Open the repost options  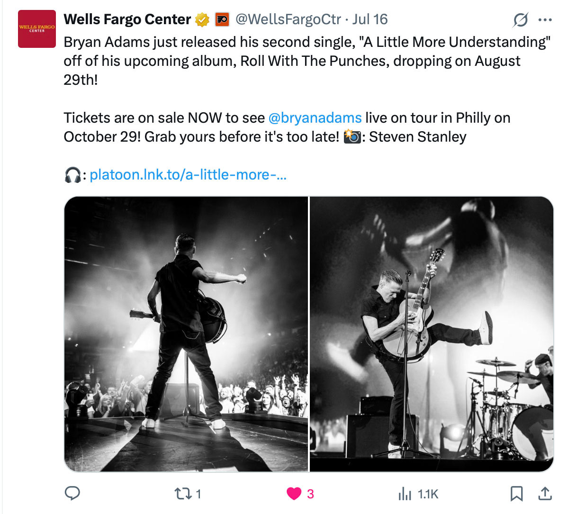click(x=181, y=494)
